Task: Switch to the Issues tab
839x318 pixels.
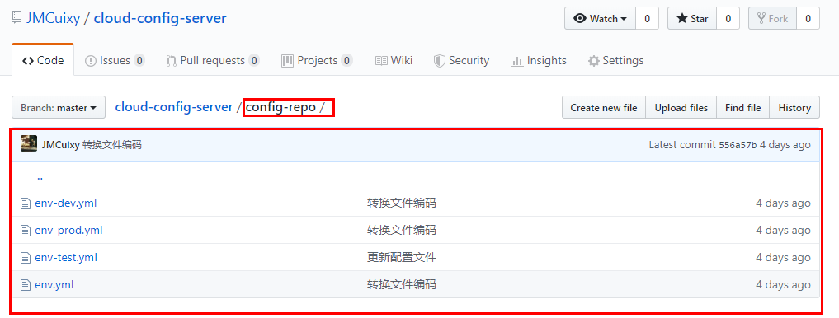Action: [x=115, y=60]
